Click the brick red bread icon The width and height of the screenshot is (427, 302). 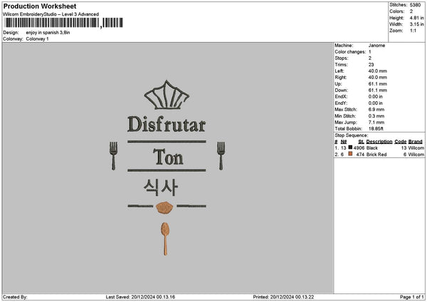pos(164,208)
